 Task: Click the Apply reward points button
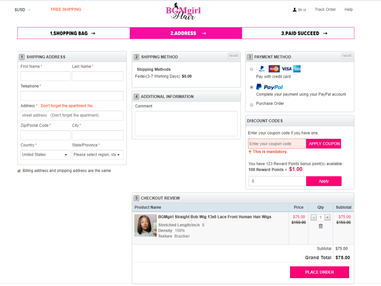324,181
